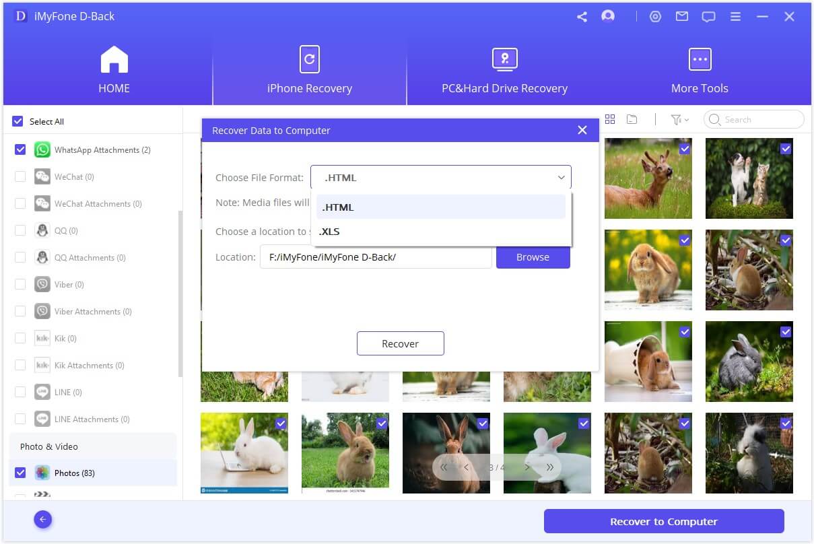Select the QQ Attachments (0) row
The width and height of the screenshot is (814, 544).
pos(92,257)
